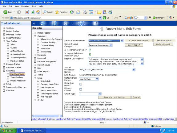Click Save Current Settings button
The image size is (177, 133).
click(114, 97)
